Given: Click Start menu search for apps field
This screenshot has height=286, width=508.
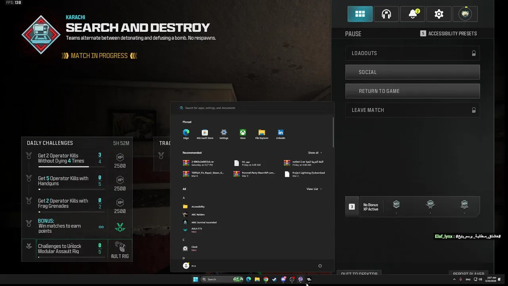Looking at the screenshot, I should coord(252,108).
